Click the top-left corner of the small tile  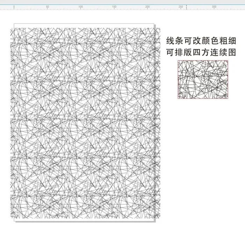pos(178,61)
